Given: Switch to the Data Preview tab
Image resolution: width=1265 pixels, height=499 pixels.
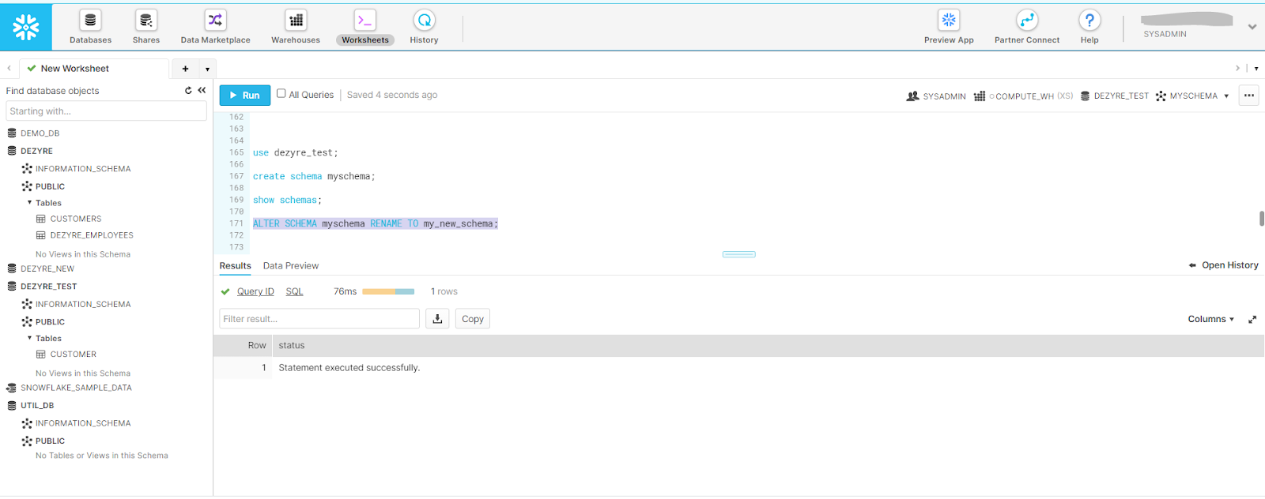Looking at the screenshot, I should coord(290,266).
